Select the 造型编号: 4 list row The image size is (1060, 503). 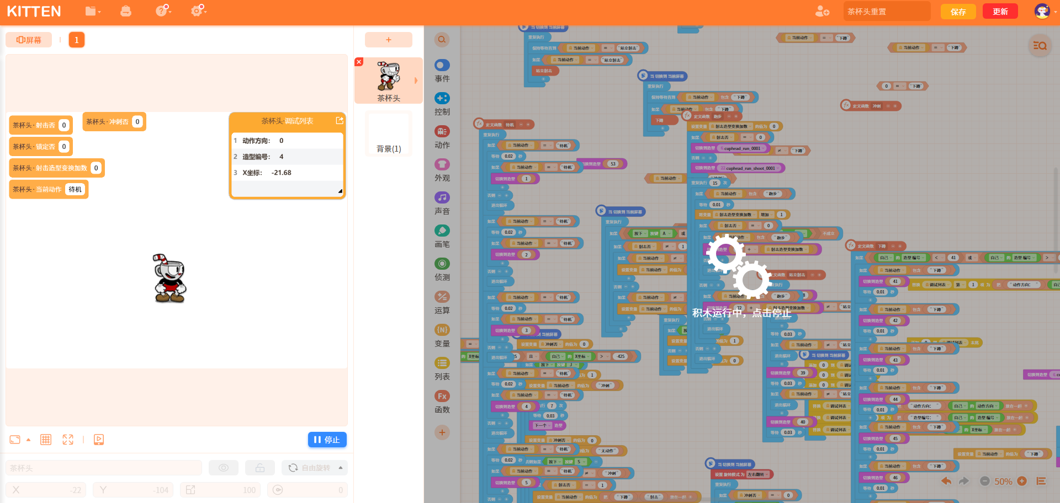(287, 157)
